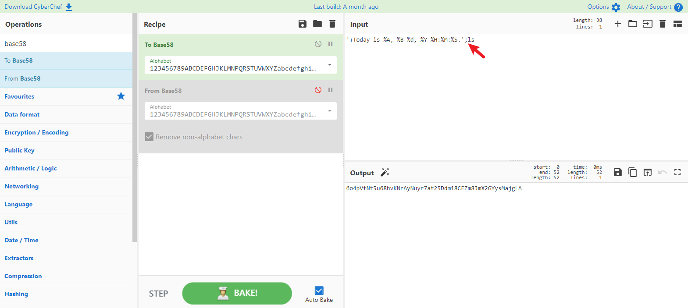Select To Base58 in search results
Viewport: 688px width, 308px height.
[66, 60]
